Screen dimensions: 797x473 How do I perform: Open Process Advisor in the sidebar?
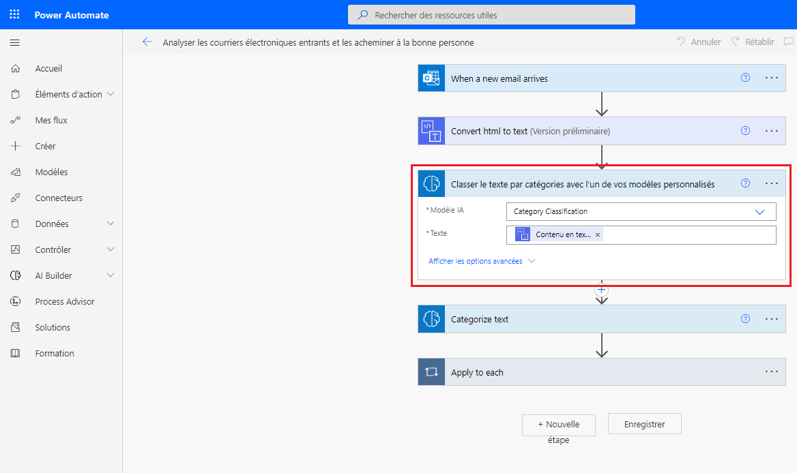[x=65, y=301]
